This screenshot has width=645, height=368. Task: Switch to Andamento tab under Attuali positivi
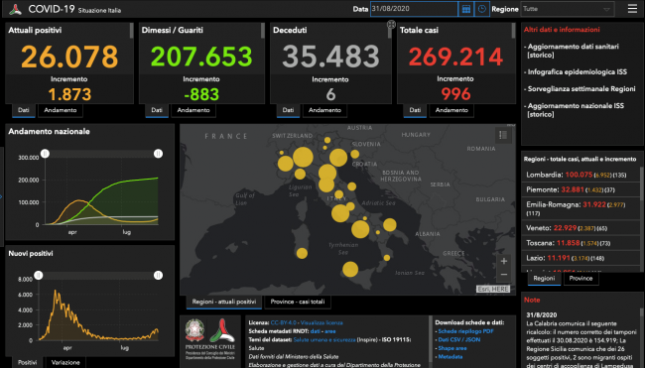tap(61, 110)
